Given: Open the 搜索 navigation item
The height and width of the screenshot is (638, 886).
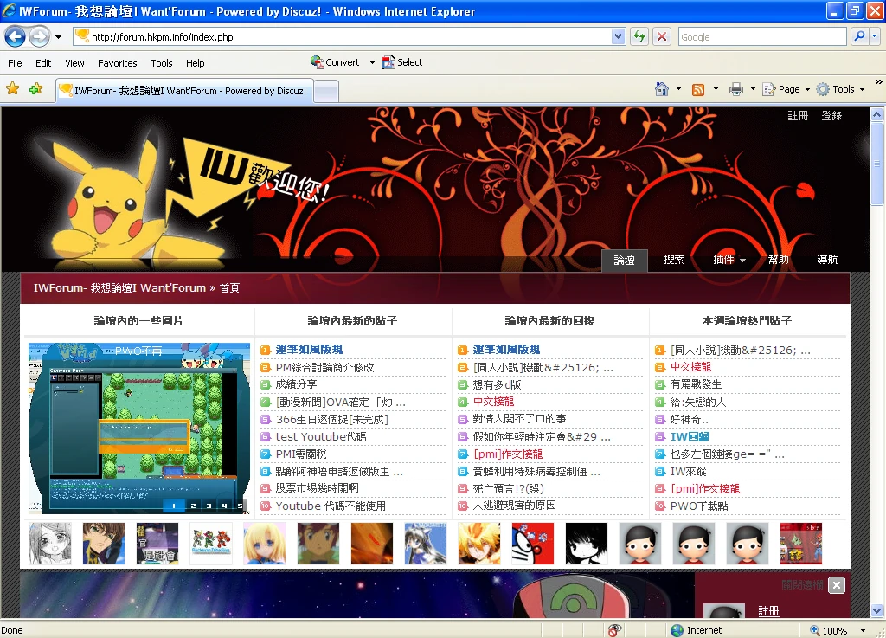Looking at the screenshot, I should coord(674,260).
